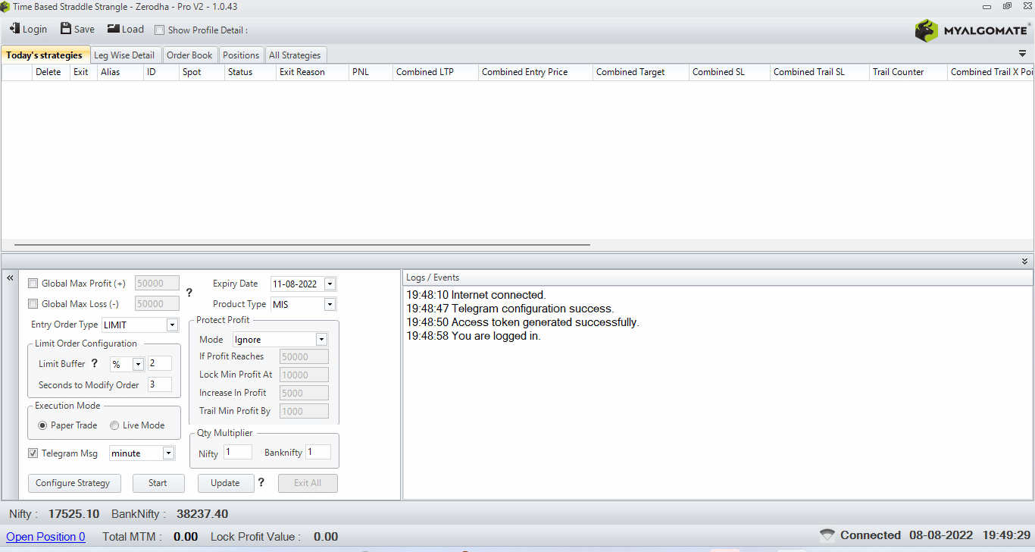Click help question mark beside Global Max fields
The height and width of the screenshot is (552, 1035).
[189, 293]
